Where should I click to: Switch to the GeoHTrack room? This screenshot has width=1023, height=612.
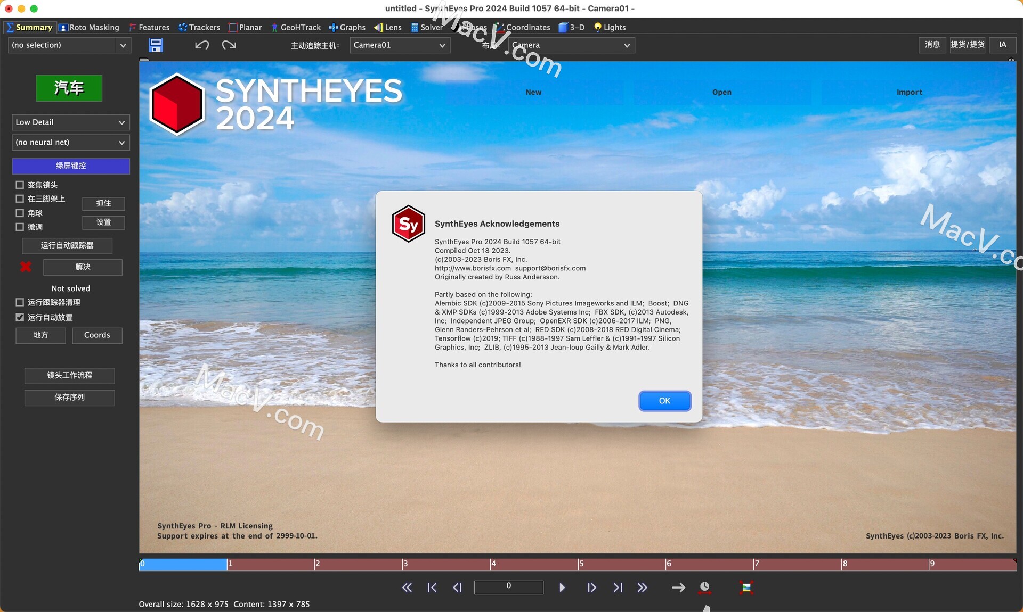coord(296,27)
